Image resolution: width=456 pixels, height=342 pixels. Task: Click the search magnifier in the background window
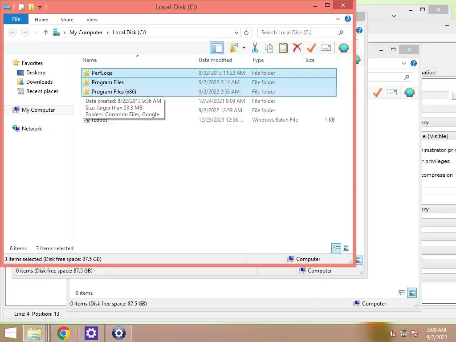click(x=407, y=77)
